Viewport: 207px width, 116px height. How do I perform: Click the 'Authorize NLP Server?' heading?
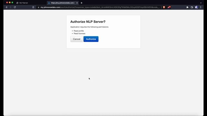pyautogui.click(x=88, y=22)
